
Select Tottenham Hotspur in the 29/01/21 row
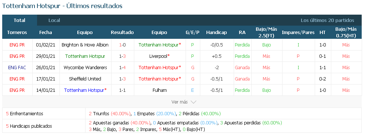coord(85,56)
